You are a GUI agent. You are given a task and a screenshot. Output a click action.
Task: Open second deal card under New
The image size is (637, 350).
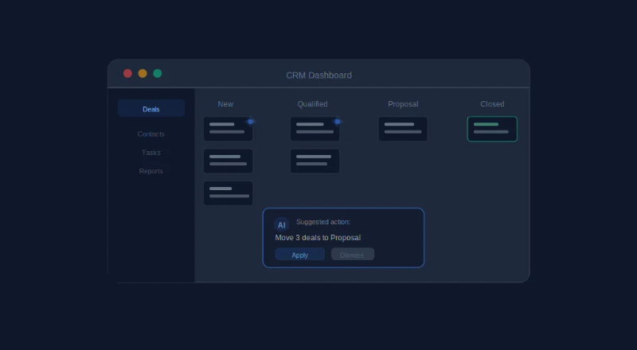[229, 161]
